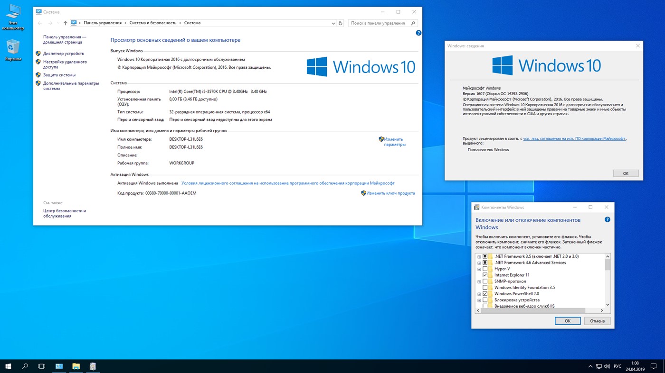Open the усл. лиц. соглашения link in winver
665x373 pixels.
pos(574,139)
